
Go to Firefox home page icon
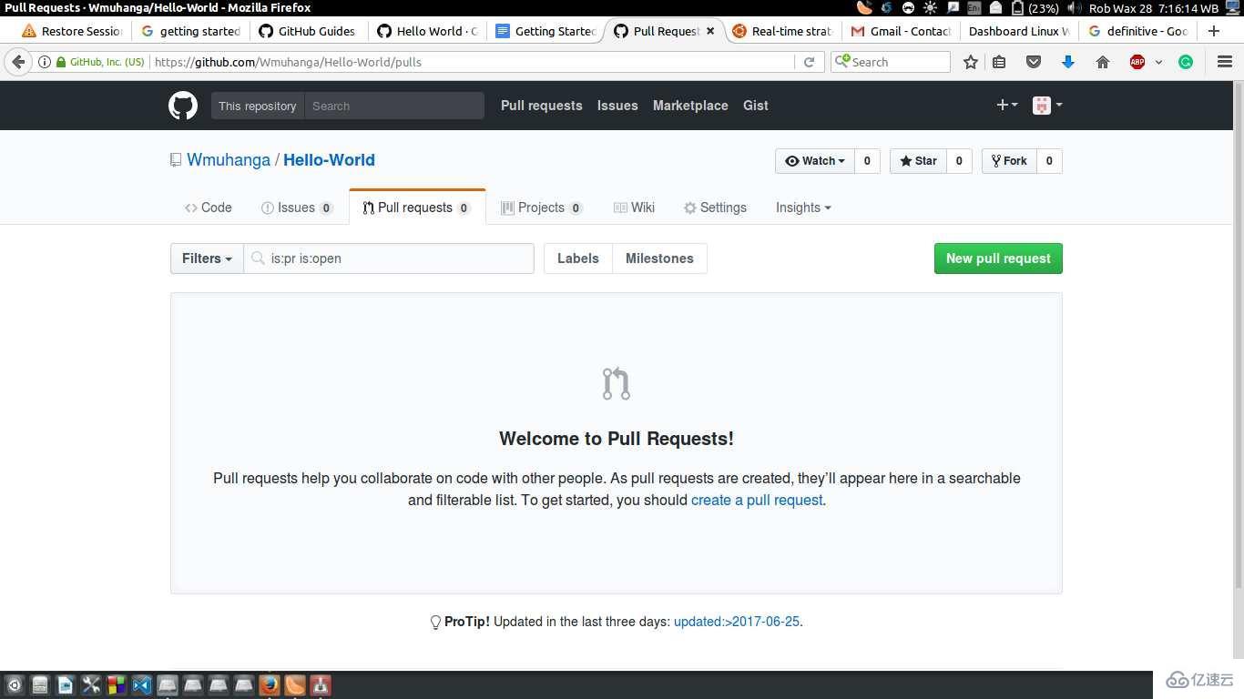click(x=1103, y=62)
